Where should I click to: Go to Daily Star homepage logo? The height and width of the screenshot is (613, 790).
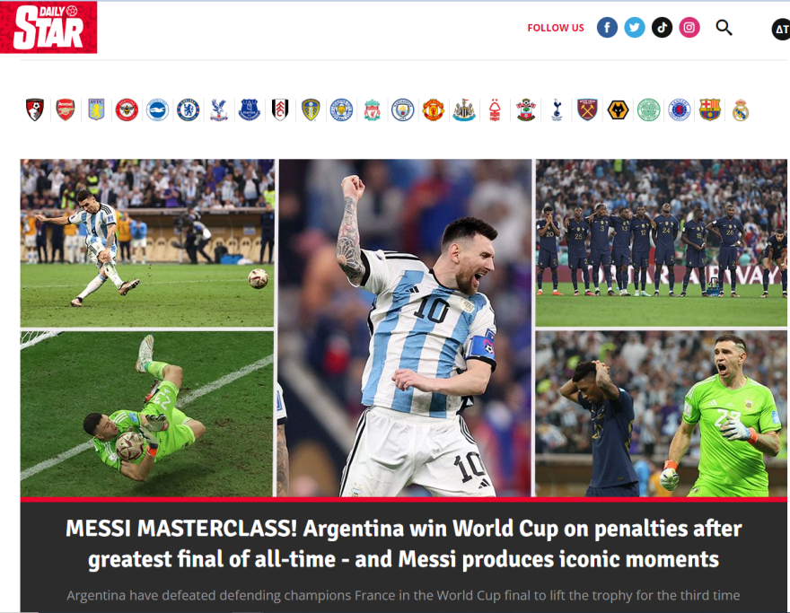tap(48, 27)
